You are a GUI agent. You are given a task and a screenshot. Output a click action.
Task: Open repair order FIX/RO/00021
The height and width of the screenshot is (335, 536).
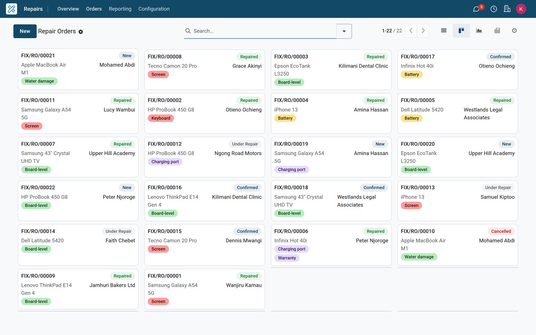(x=78, y=69)
